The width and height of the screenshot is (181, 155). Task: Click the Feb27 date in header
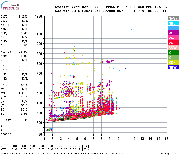click(x=87, y=11)
